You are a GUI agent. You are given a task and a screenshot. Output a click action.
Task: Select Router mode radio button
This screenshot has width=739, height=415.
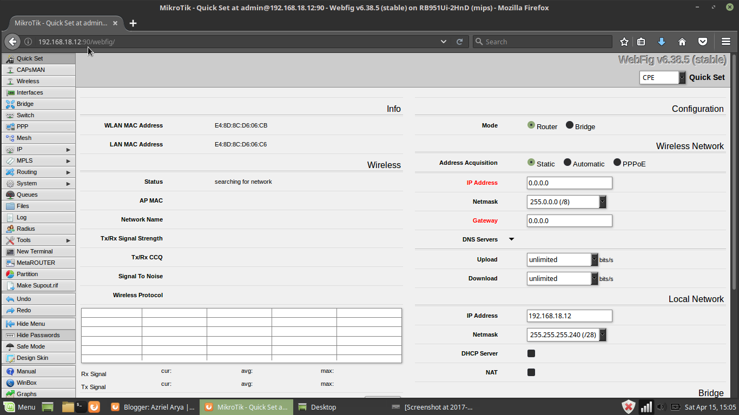tap(531, 125)
